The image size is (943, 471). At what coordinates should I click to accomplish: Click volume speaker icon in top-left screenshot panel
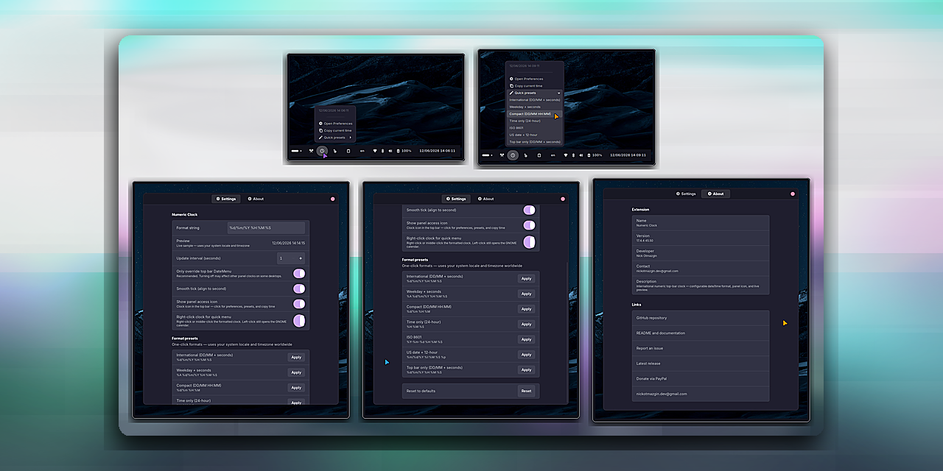(x=390, y=151)
